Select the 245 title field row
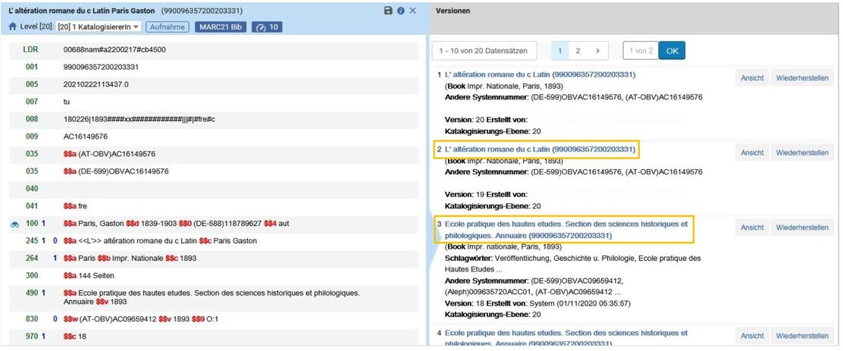The image size is (843, 351). 214,241
